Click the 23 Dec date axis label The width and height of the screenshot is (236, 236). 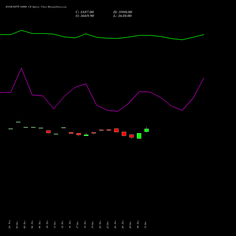pos(108,225)
